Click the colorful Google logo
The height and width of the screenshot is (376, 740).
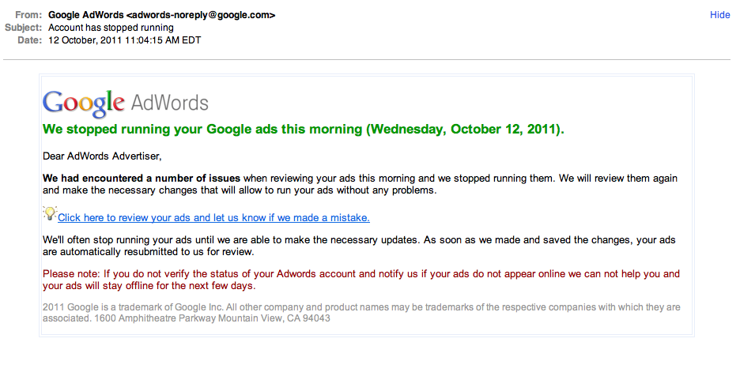coord(84,103)
